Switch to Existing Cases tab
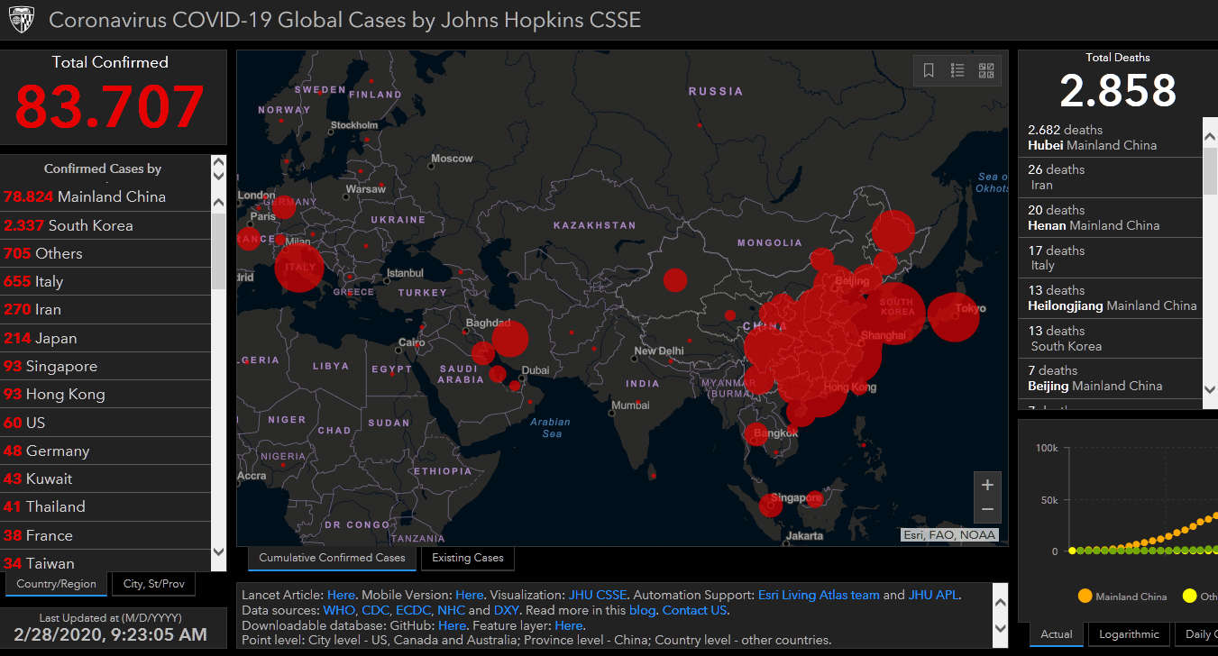 tap(467, 558)
